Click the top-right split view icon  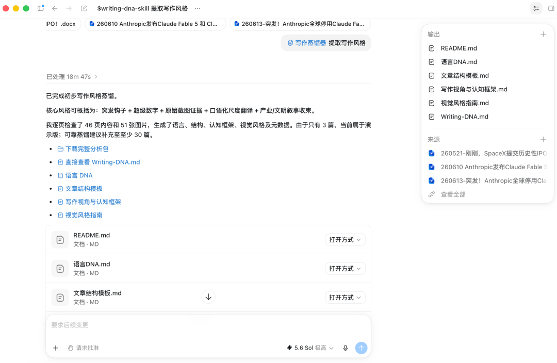551,8
